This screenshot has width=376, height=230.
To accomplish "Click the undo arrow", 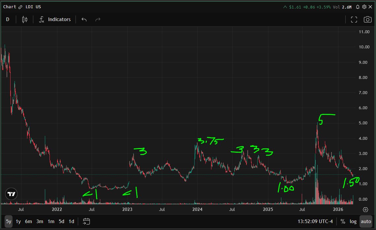I will [84, 19].
